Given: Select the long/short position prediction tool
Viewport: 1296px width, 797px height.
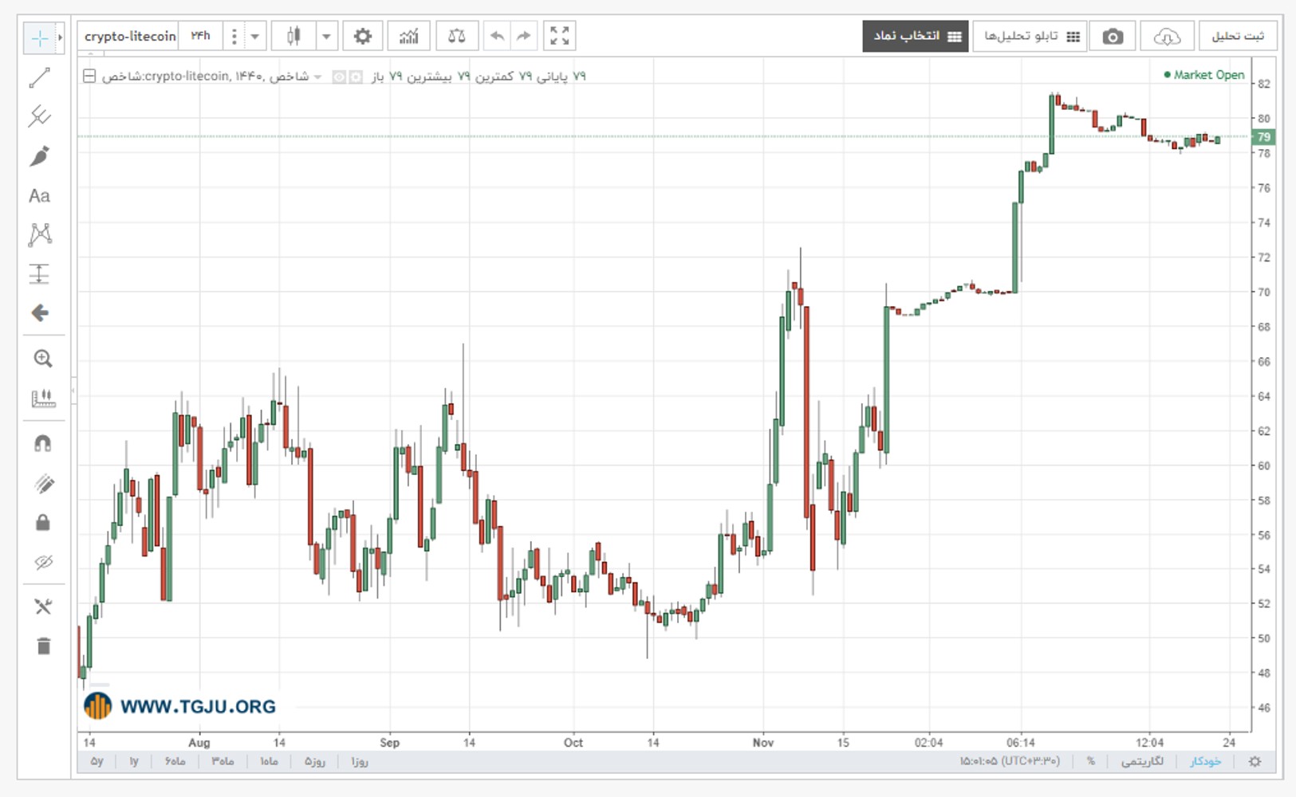Looking at the screenshot, I should pos(40,273).
